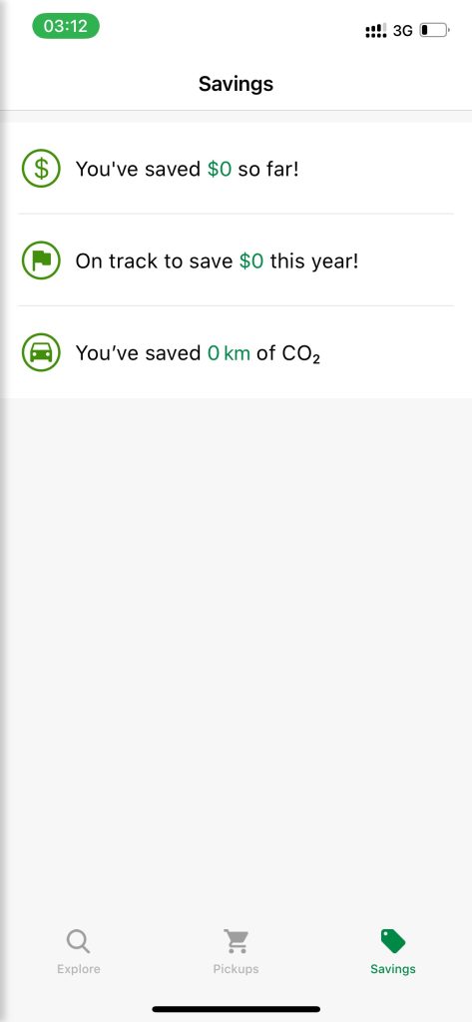Open the Explore magnifying glass icon
Viewport: 472px width, 1022px height.
tap(78, 941)
